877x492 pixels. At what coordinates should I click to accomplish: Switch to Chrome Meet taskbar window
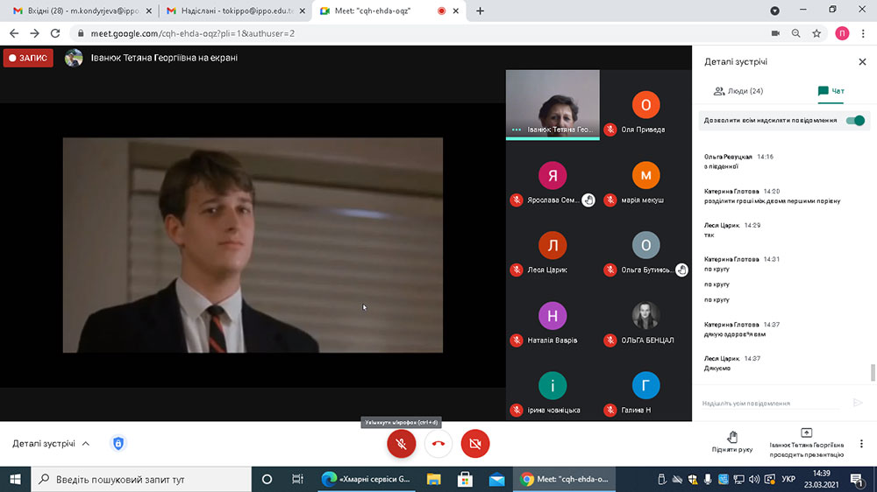pos(564,479)
